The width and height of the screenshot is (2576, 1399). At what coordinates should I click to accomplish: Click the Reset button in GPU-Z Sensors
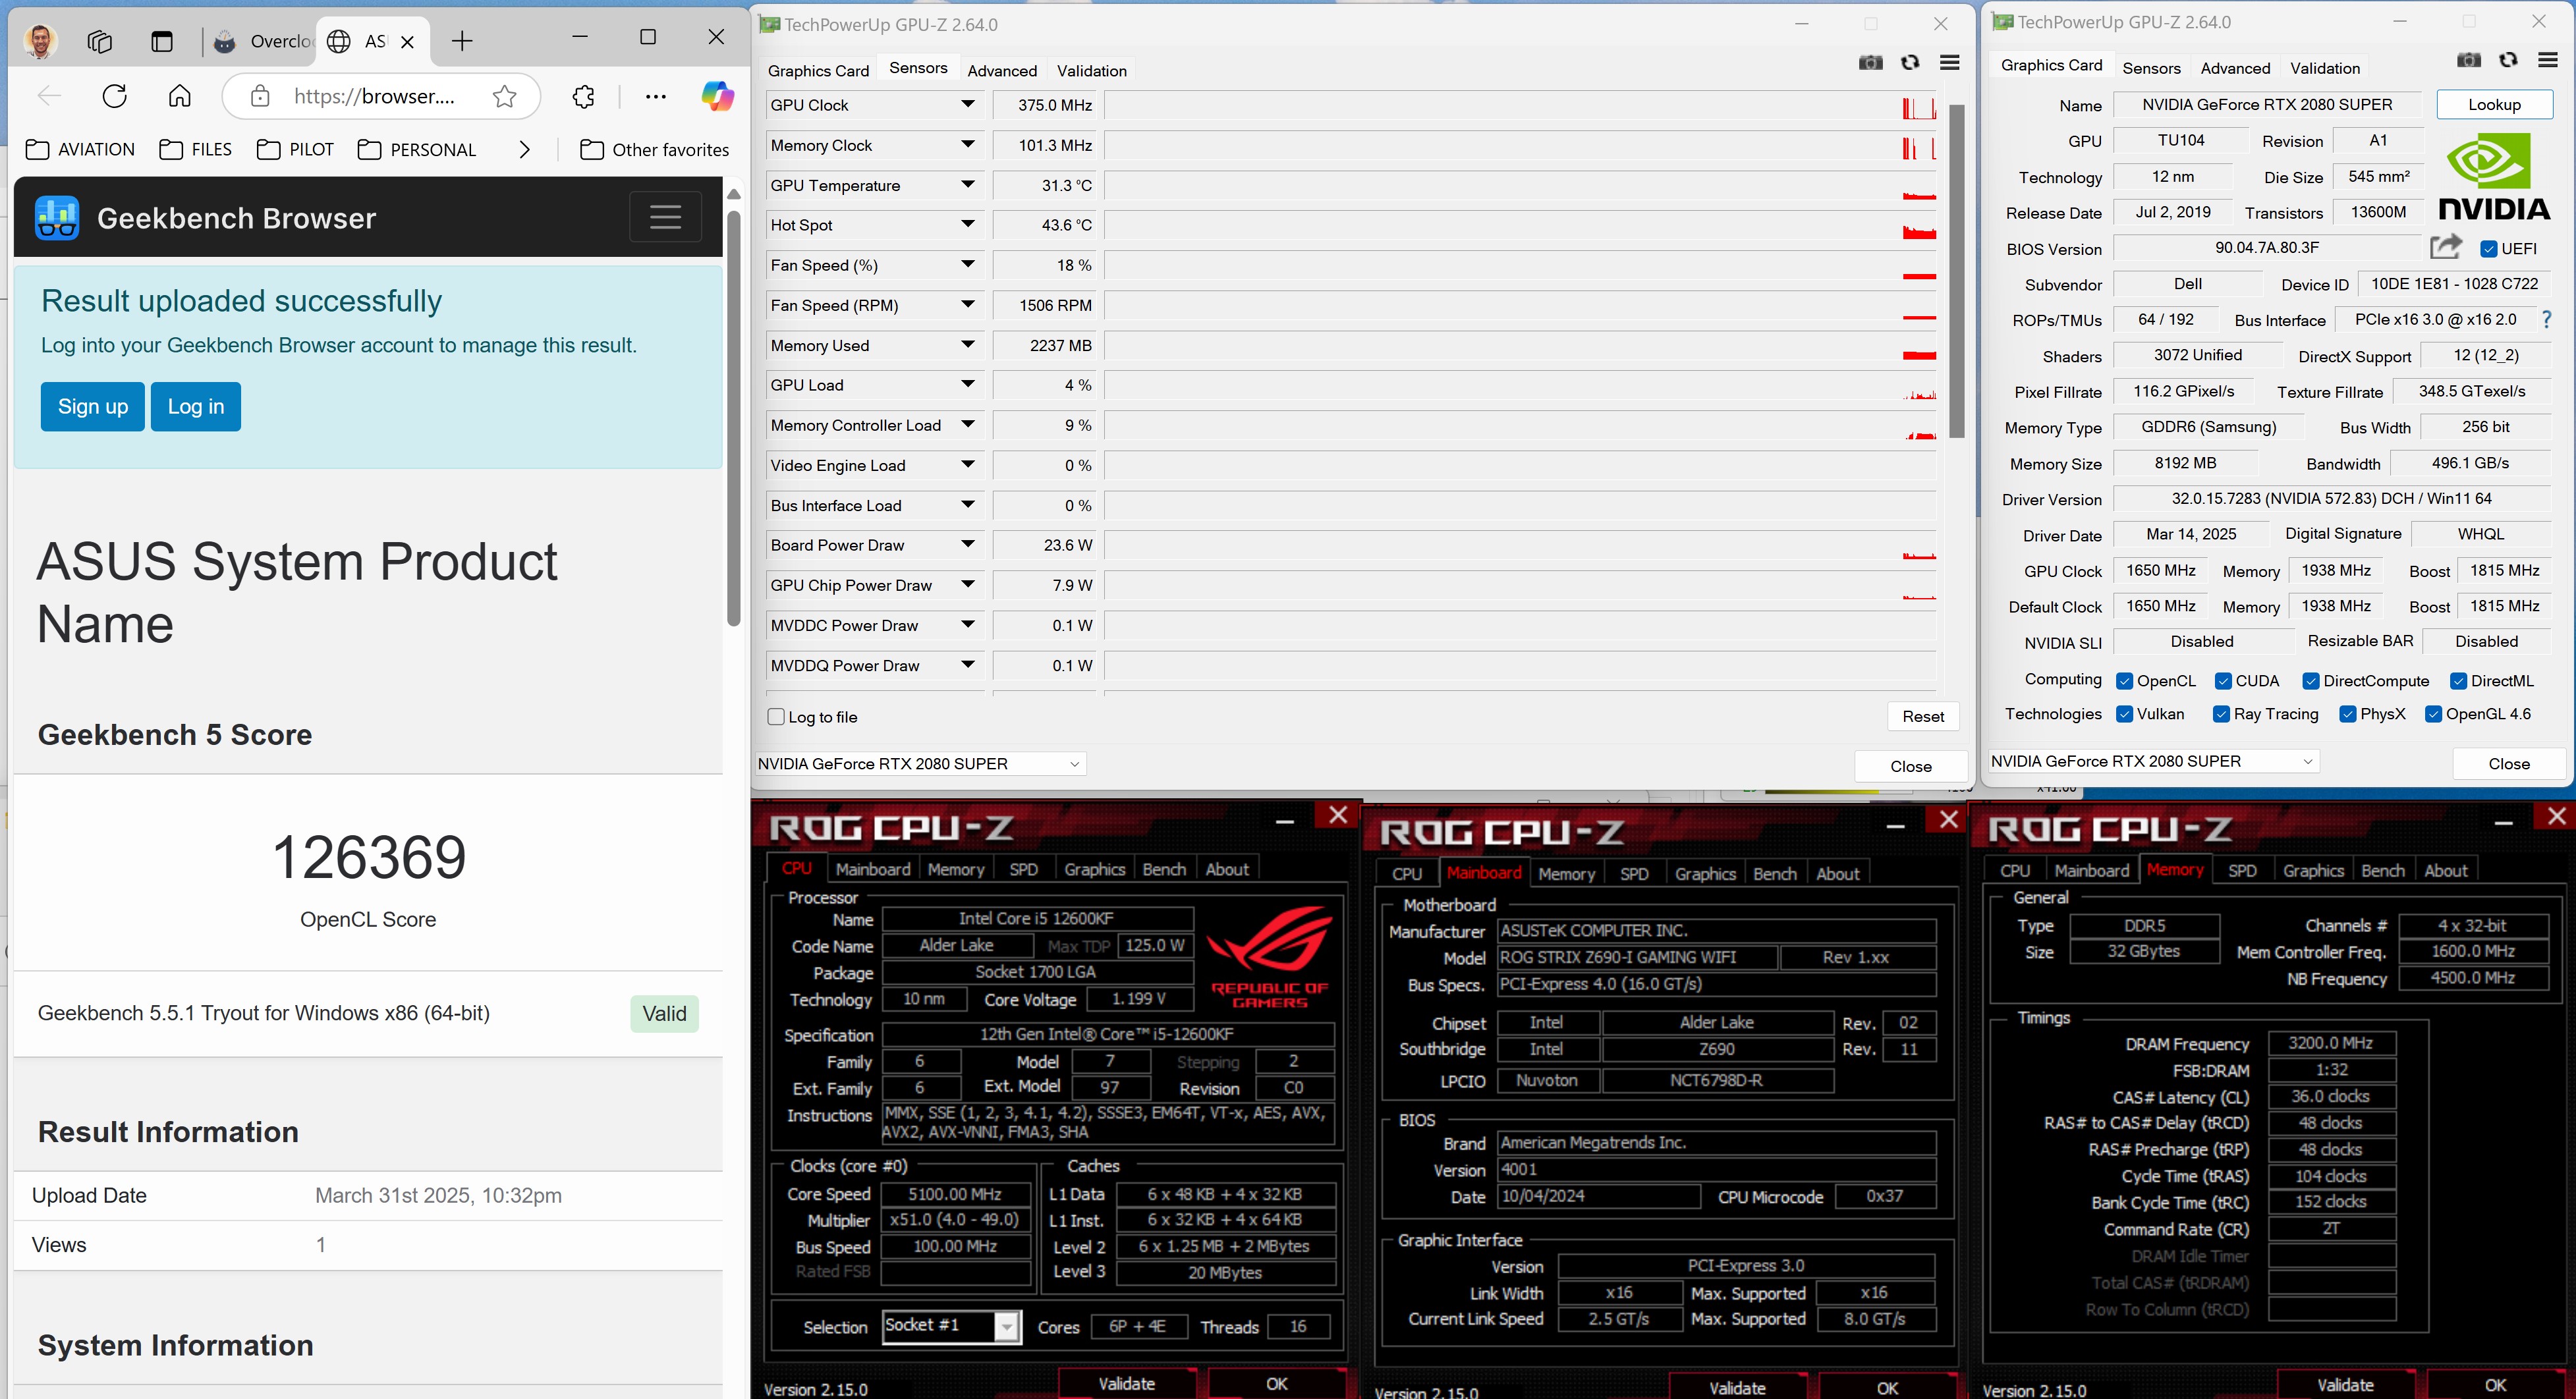click(x=1923, y=716)
